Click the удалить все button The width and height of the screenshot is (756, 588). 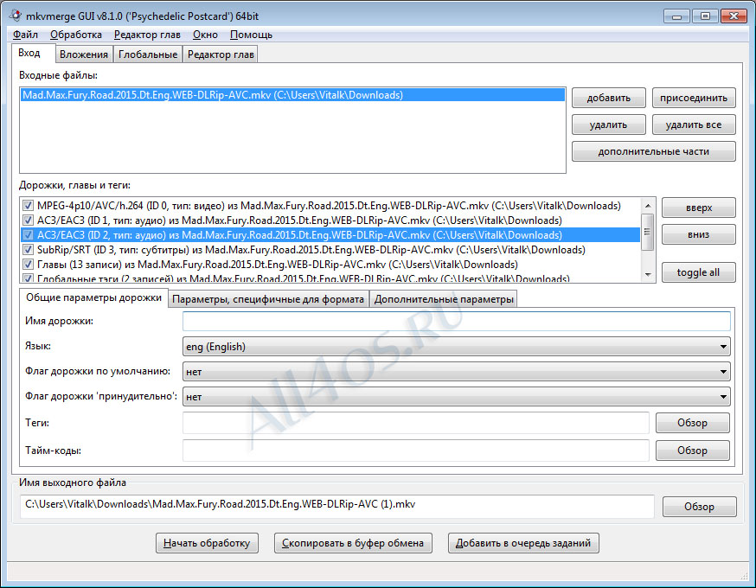694,125
